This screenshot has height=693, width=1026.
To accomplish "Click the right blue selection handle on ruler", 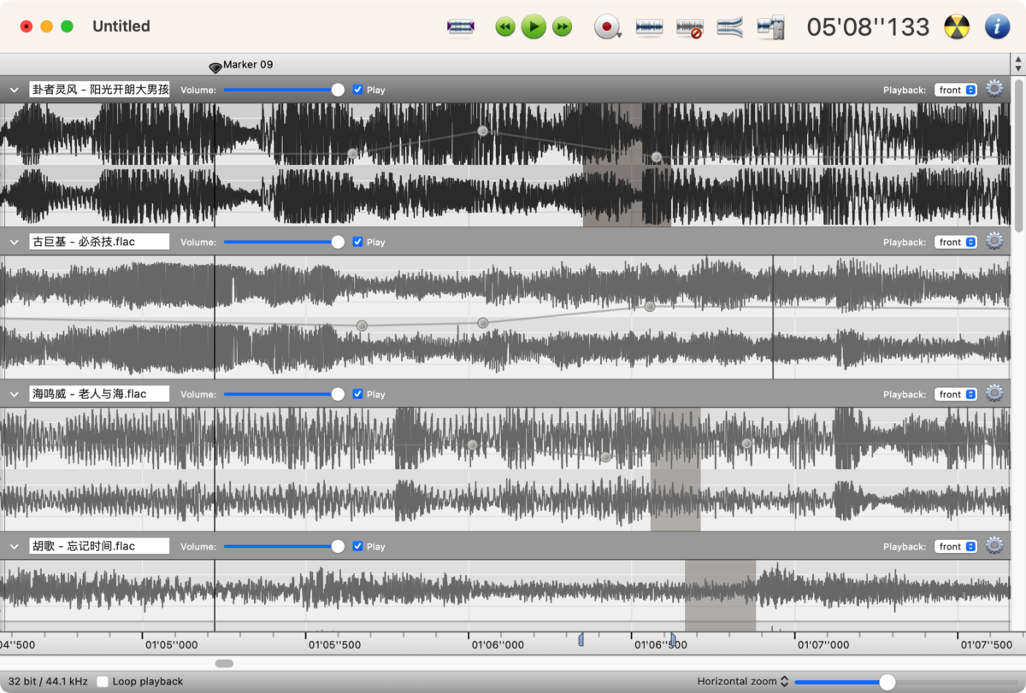I will click(673, 639).
